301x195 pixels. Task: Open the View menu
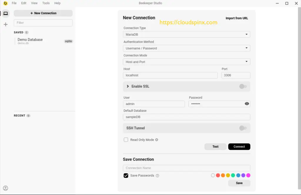(x=34, y=3)
